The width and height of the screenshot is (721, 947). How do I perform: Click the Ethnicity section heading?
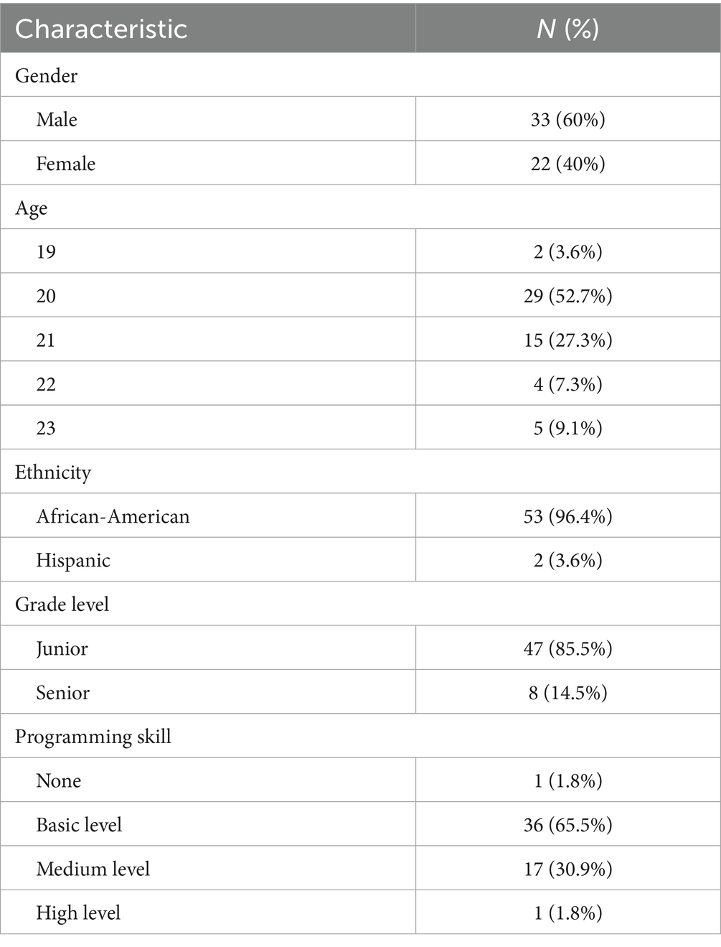(x=53, y=472)
